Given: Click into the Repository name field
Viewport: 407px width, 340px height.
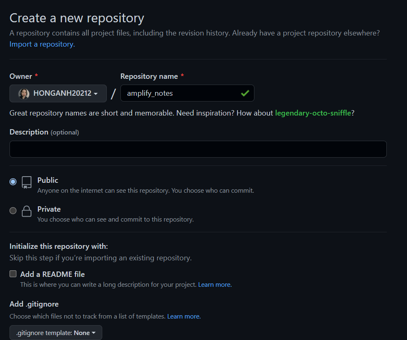Looking at the screenshot, I should click(187, 93).
